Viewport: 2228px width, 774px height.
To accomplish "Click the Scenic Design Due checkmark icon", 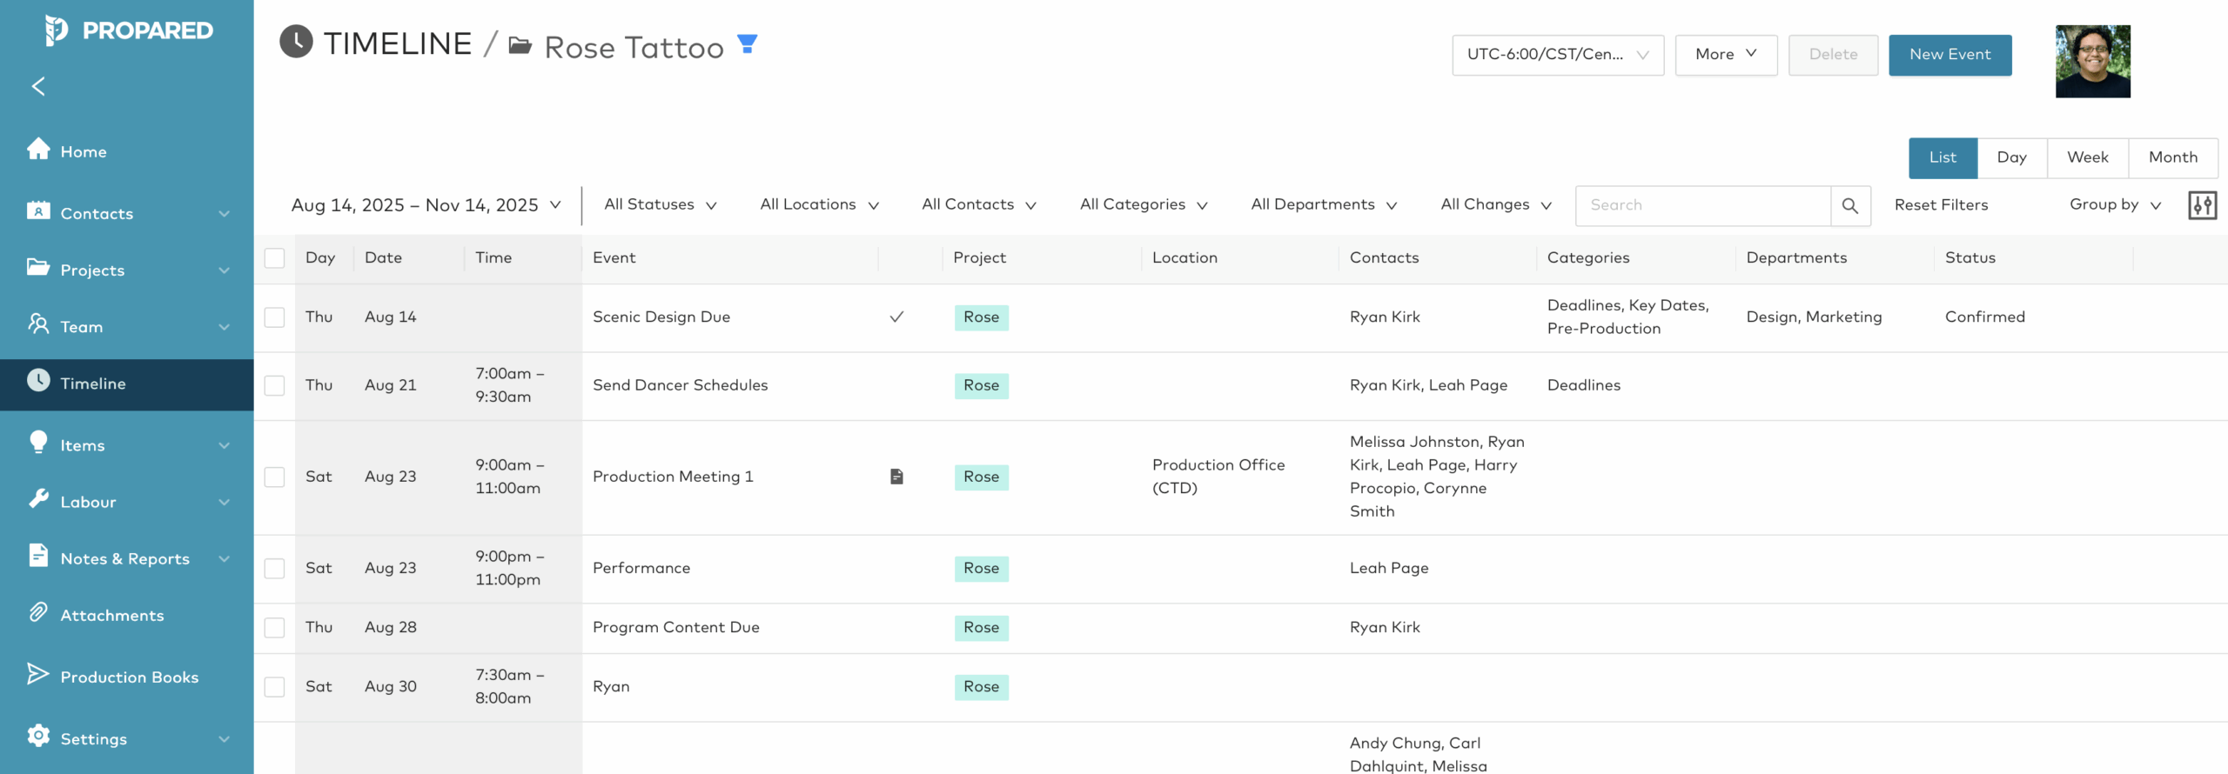I will (896, 317).
